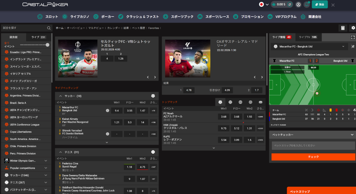This screenshot has height=194, width=356.
Task: Open the ベットスリップ bet slip bar
Action: [322, 191]
